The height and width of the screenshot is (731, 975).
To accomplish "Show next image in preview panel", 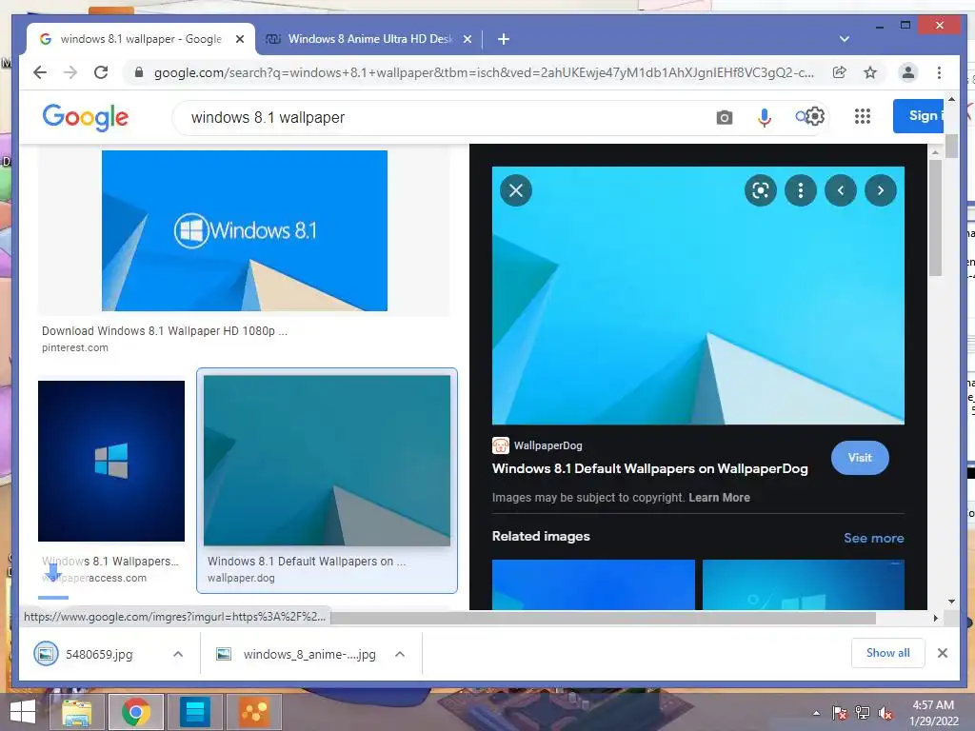I will tap(881, 190).
